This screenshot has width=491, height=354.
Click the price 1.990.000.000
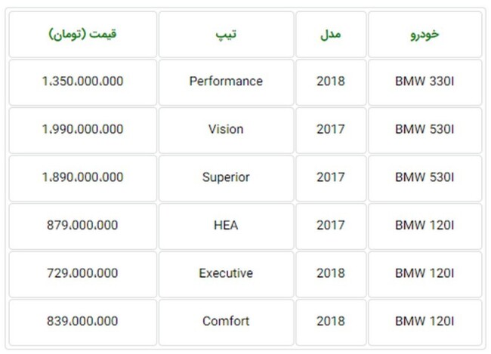pos(82,131)
